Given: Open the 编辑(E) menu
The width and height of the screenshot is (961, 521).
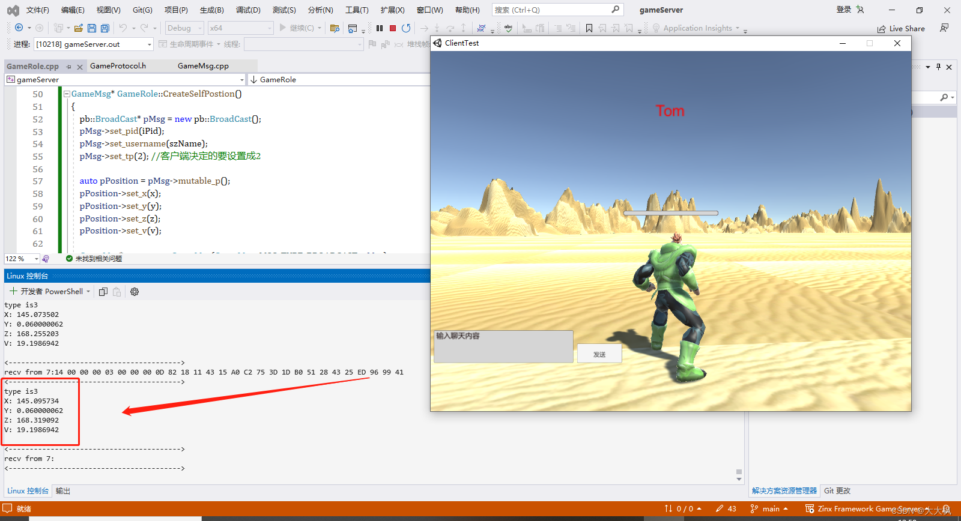Looking at the screenshot, I should click(x=73, y=10).
